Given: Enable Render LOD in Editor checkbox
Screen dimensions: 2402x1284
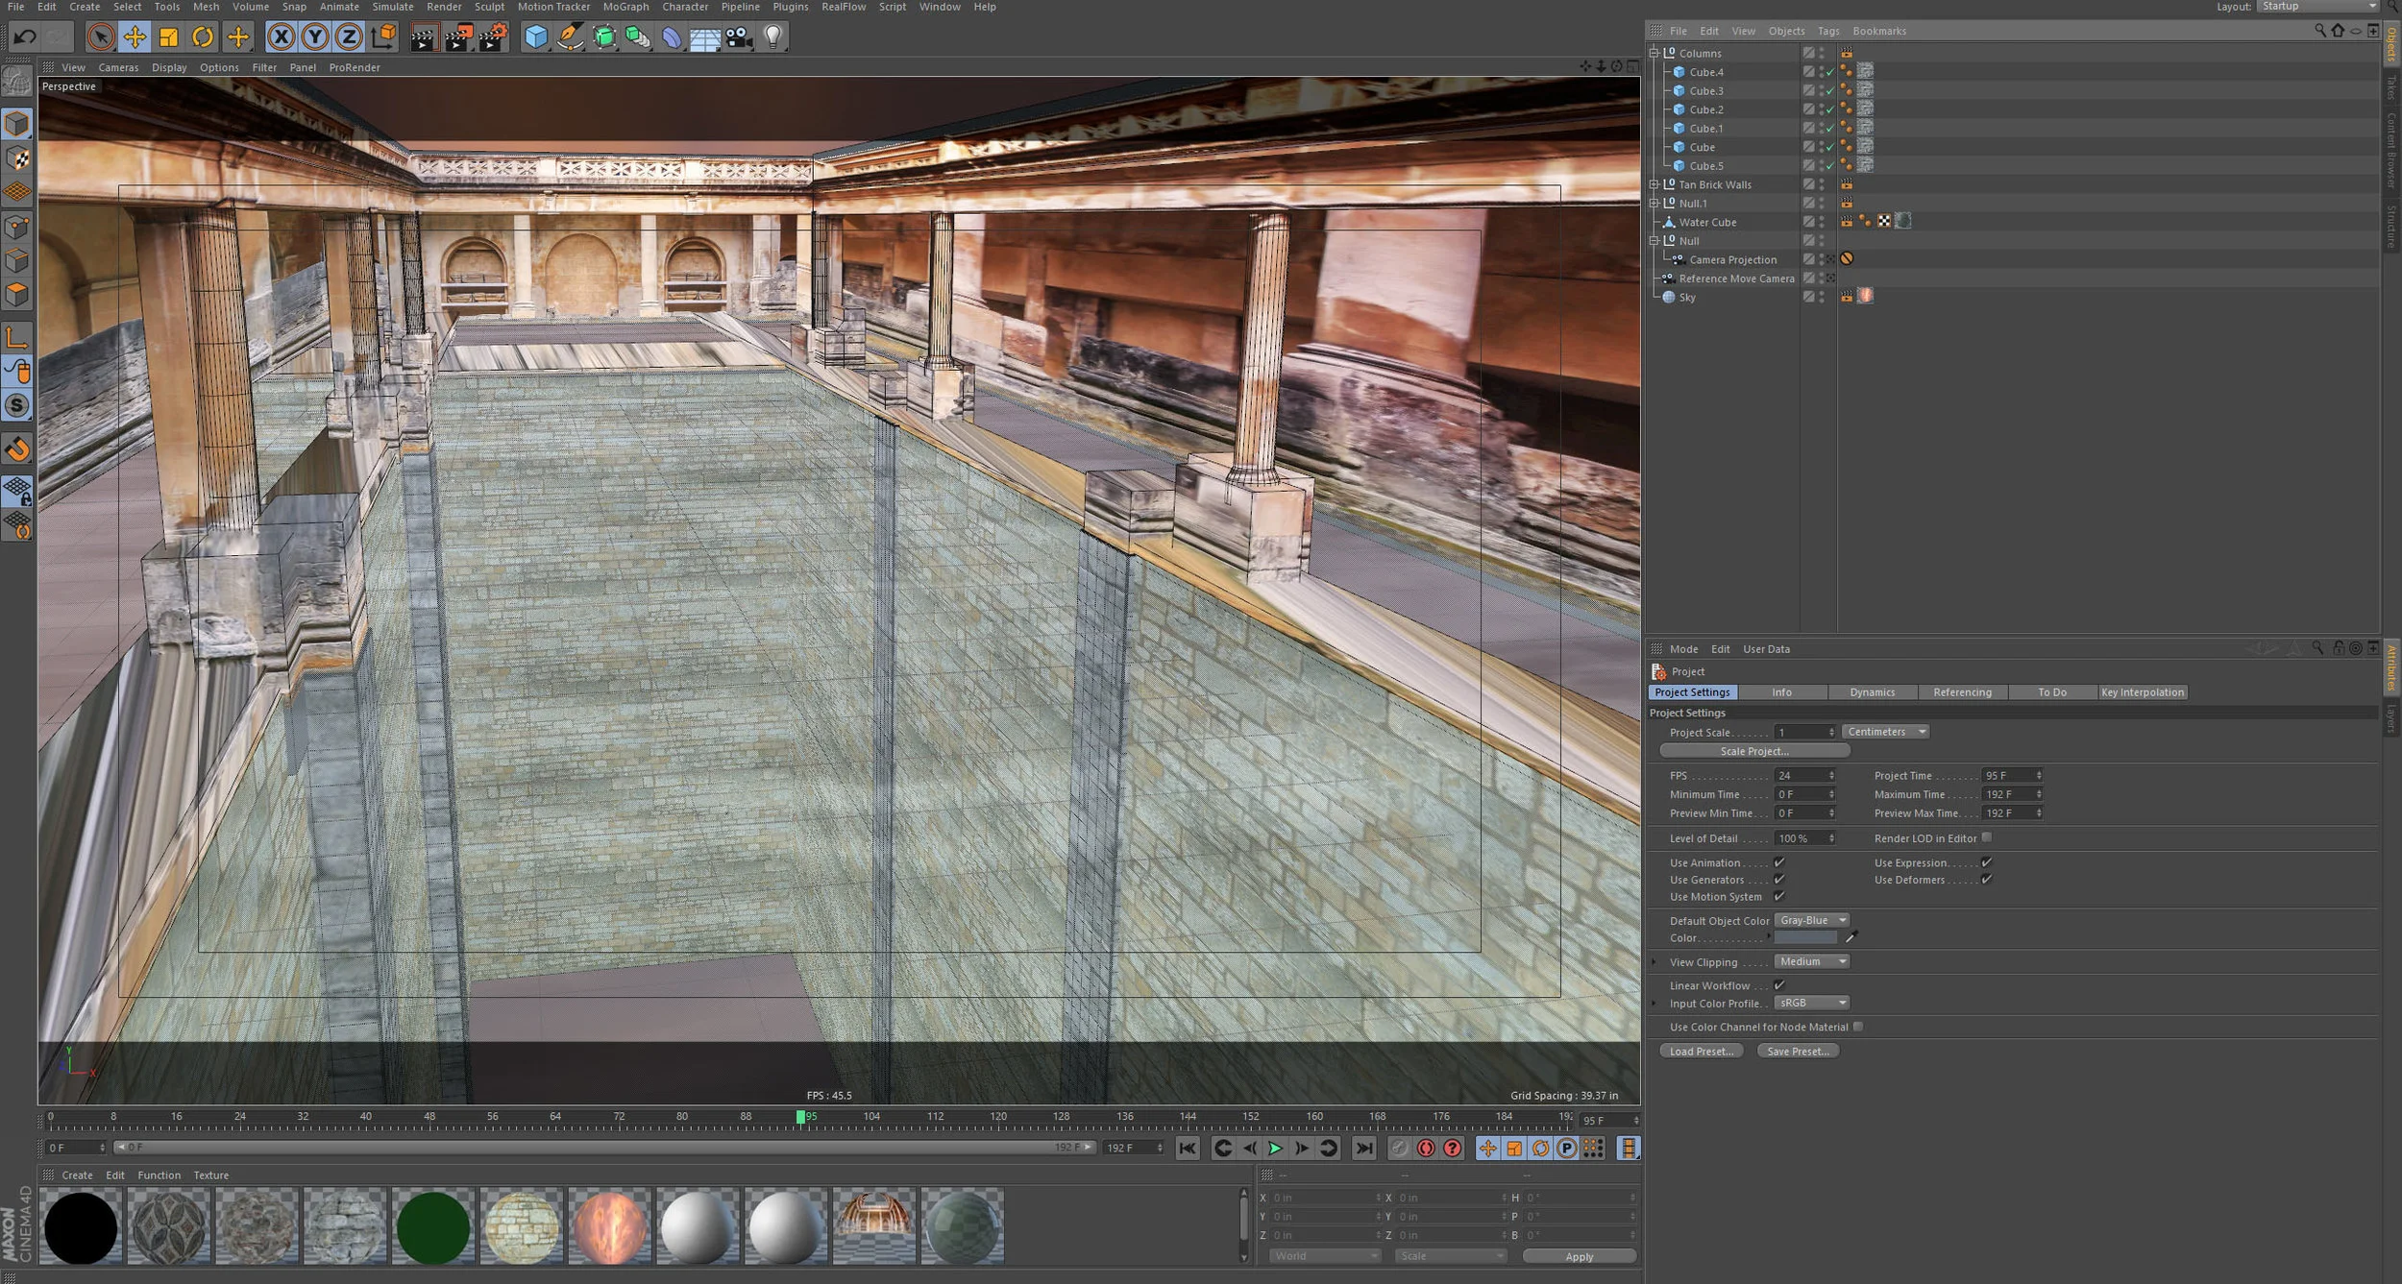Looking at the screenshot, I should 1987,837.
